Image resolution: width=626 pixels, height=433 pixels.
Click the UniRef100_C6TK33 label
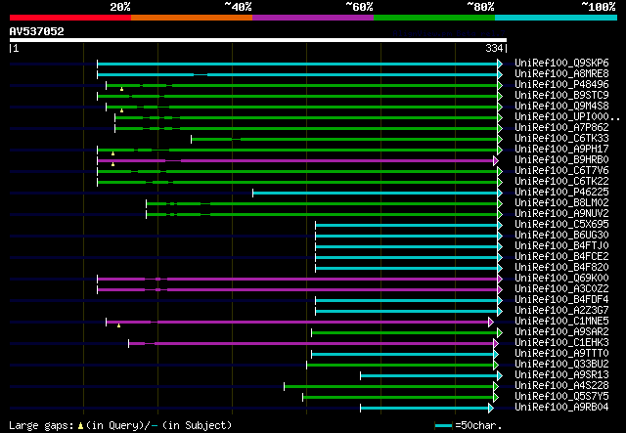pyautogui.click(x=561, y=139)
